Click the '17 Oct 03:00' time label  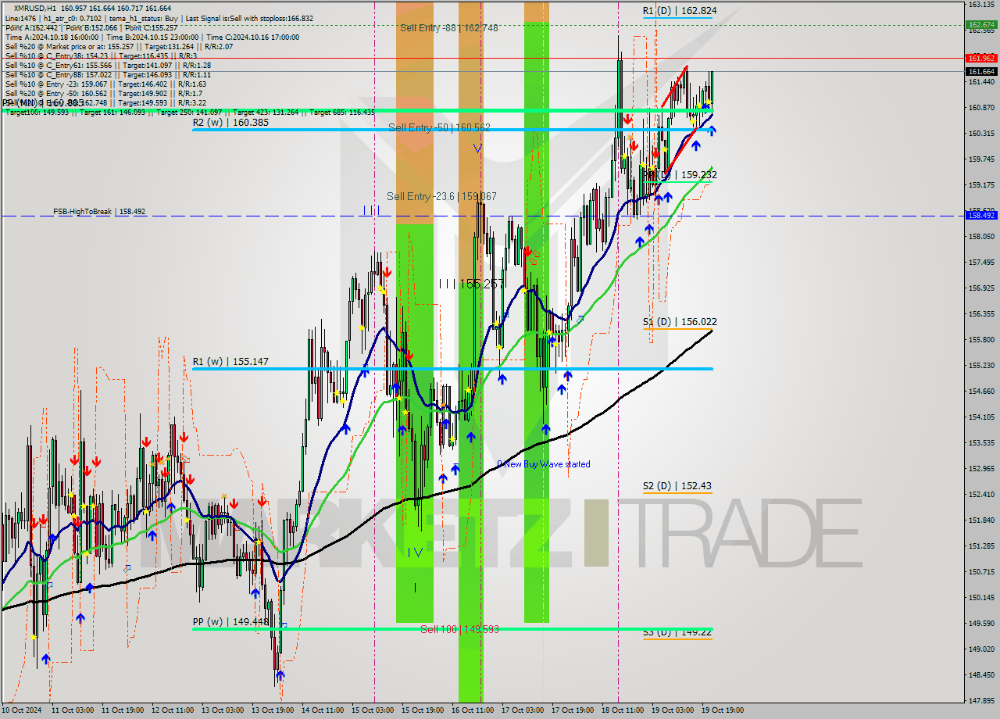tap(523, 710)
